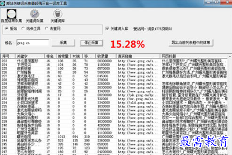
Task: Click the 15.28% progress indicator
Action: [127, 44]
